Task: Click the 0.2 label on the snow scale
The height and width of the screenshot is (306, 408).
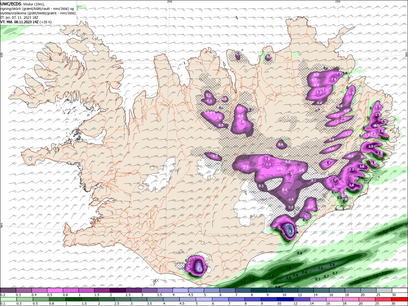Action: pyautogui.click(x=3, y=295)
